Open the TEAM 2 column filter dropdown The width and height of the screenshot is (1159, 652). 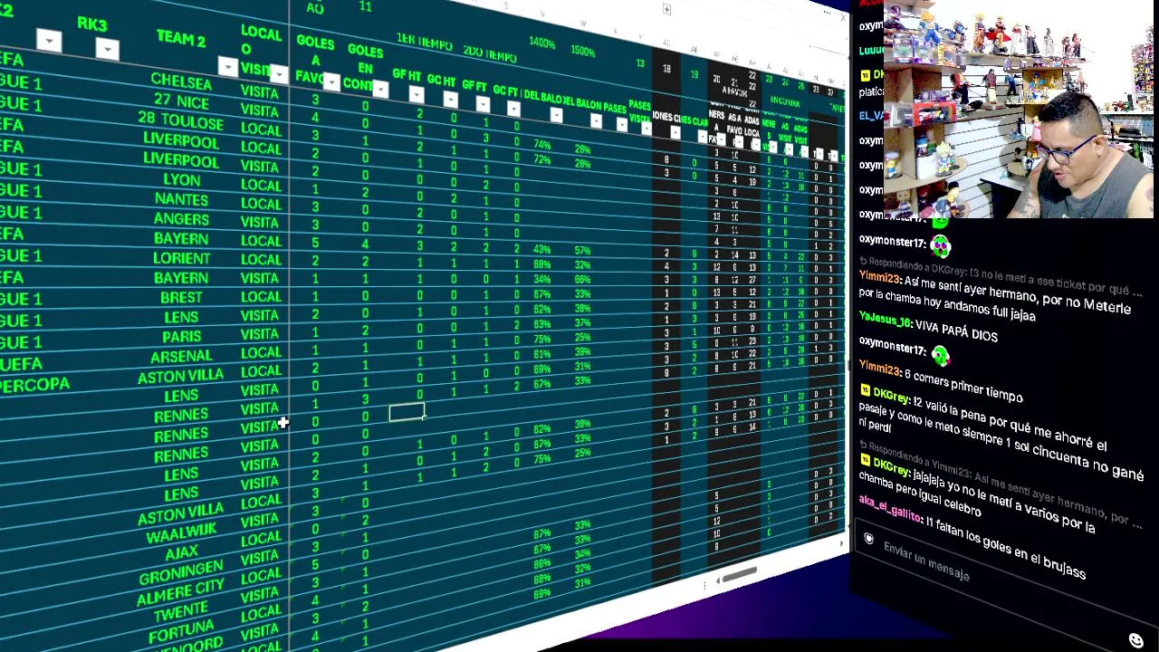(227, 67)
